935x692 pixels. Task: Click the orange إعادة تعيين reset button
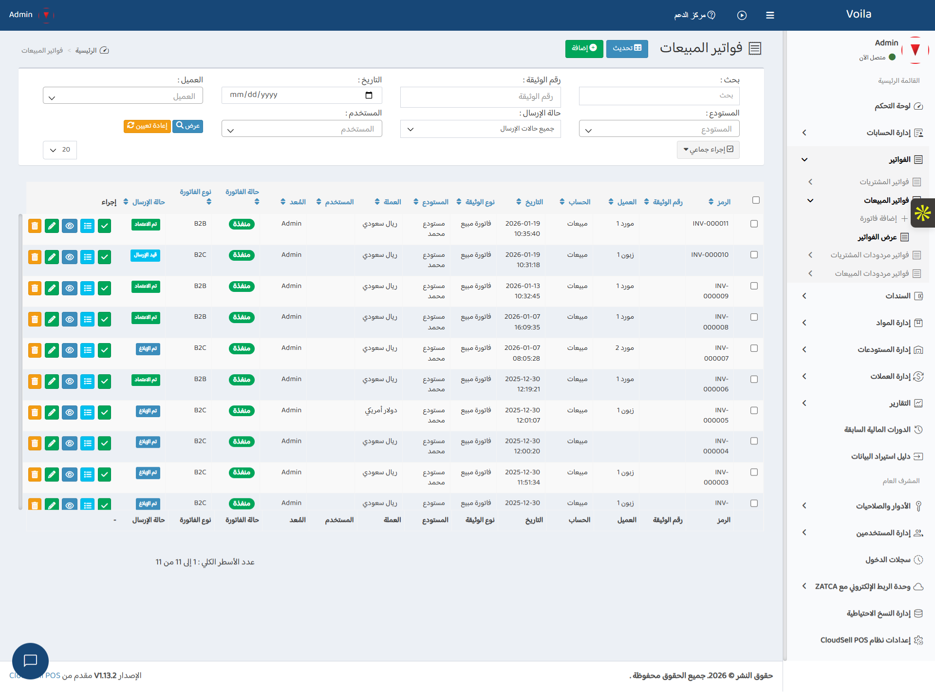(x=147, y=126)
